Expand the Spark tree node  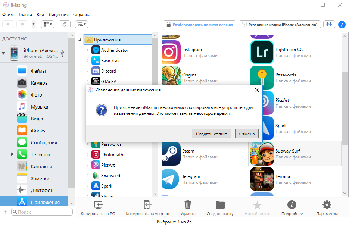(87, 186)
